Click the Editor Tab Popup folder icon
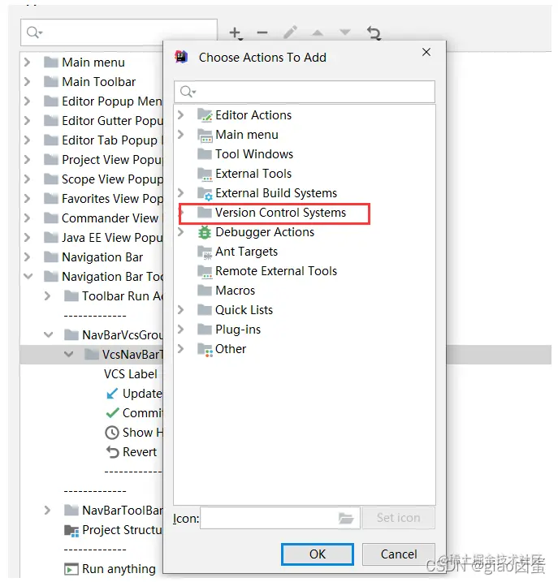The width and height of the screenshot is (558, 582). point(51,140)
